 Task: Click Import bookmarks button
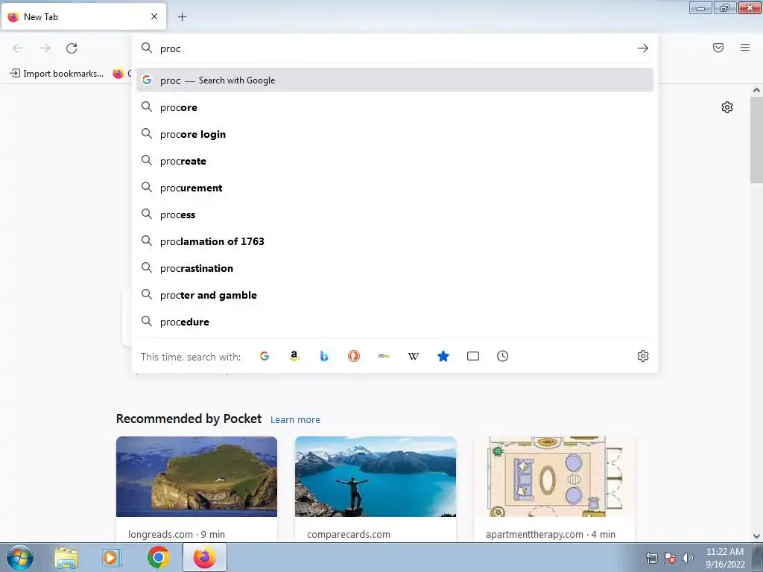click(x=57, y=74)
